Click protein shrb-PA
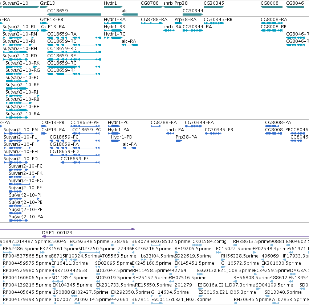309x305 pixels. pyautogui.click(x=170, y=133)
